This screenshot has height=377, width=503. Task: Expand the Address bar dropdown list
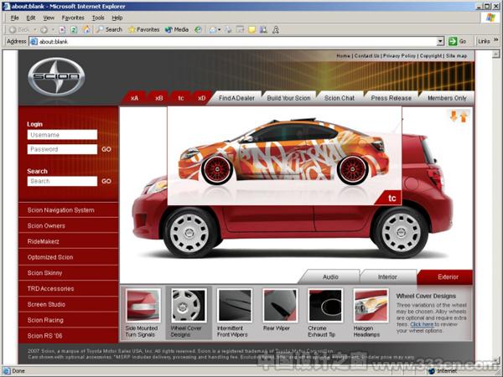click(440, 41)
